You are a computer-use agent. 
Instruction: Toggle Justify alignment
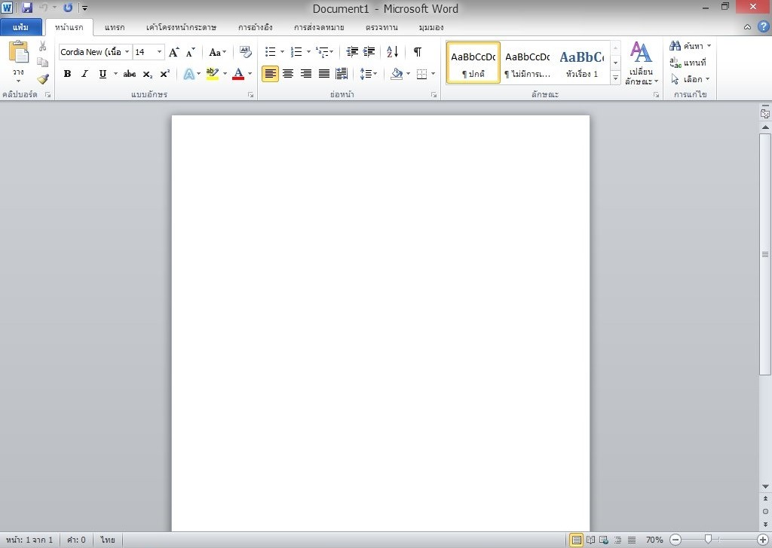324,74
